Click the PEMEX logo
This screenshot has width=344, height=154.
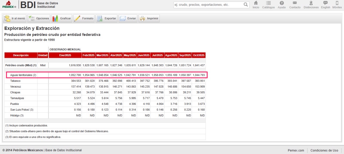point(9,5)
